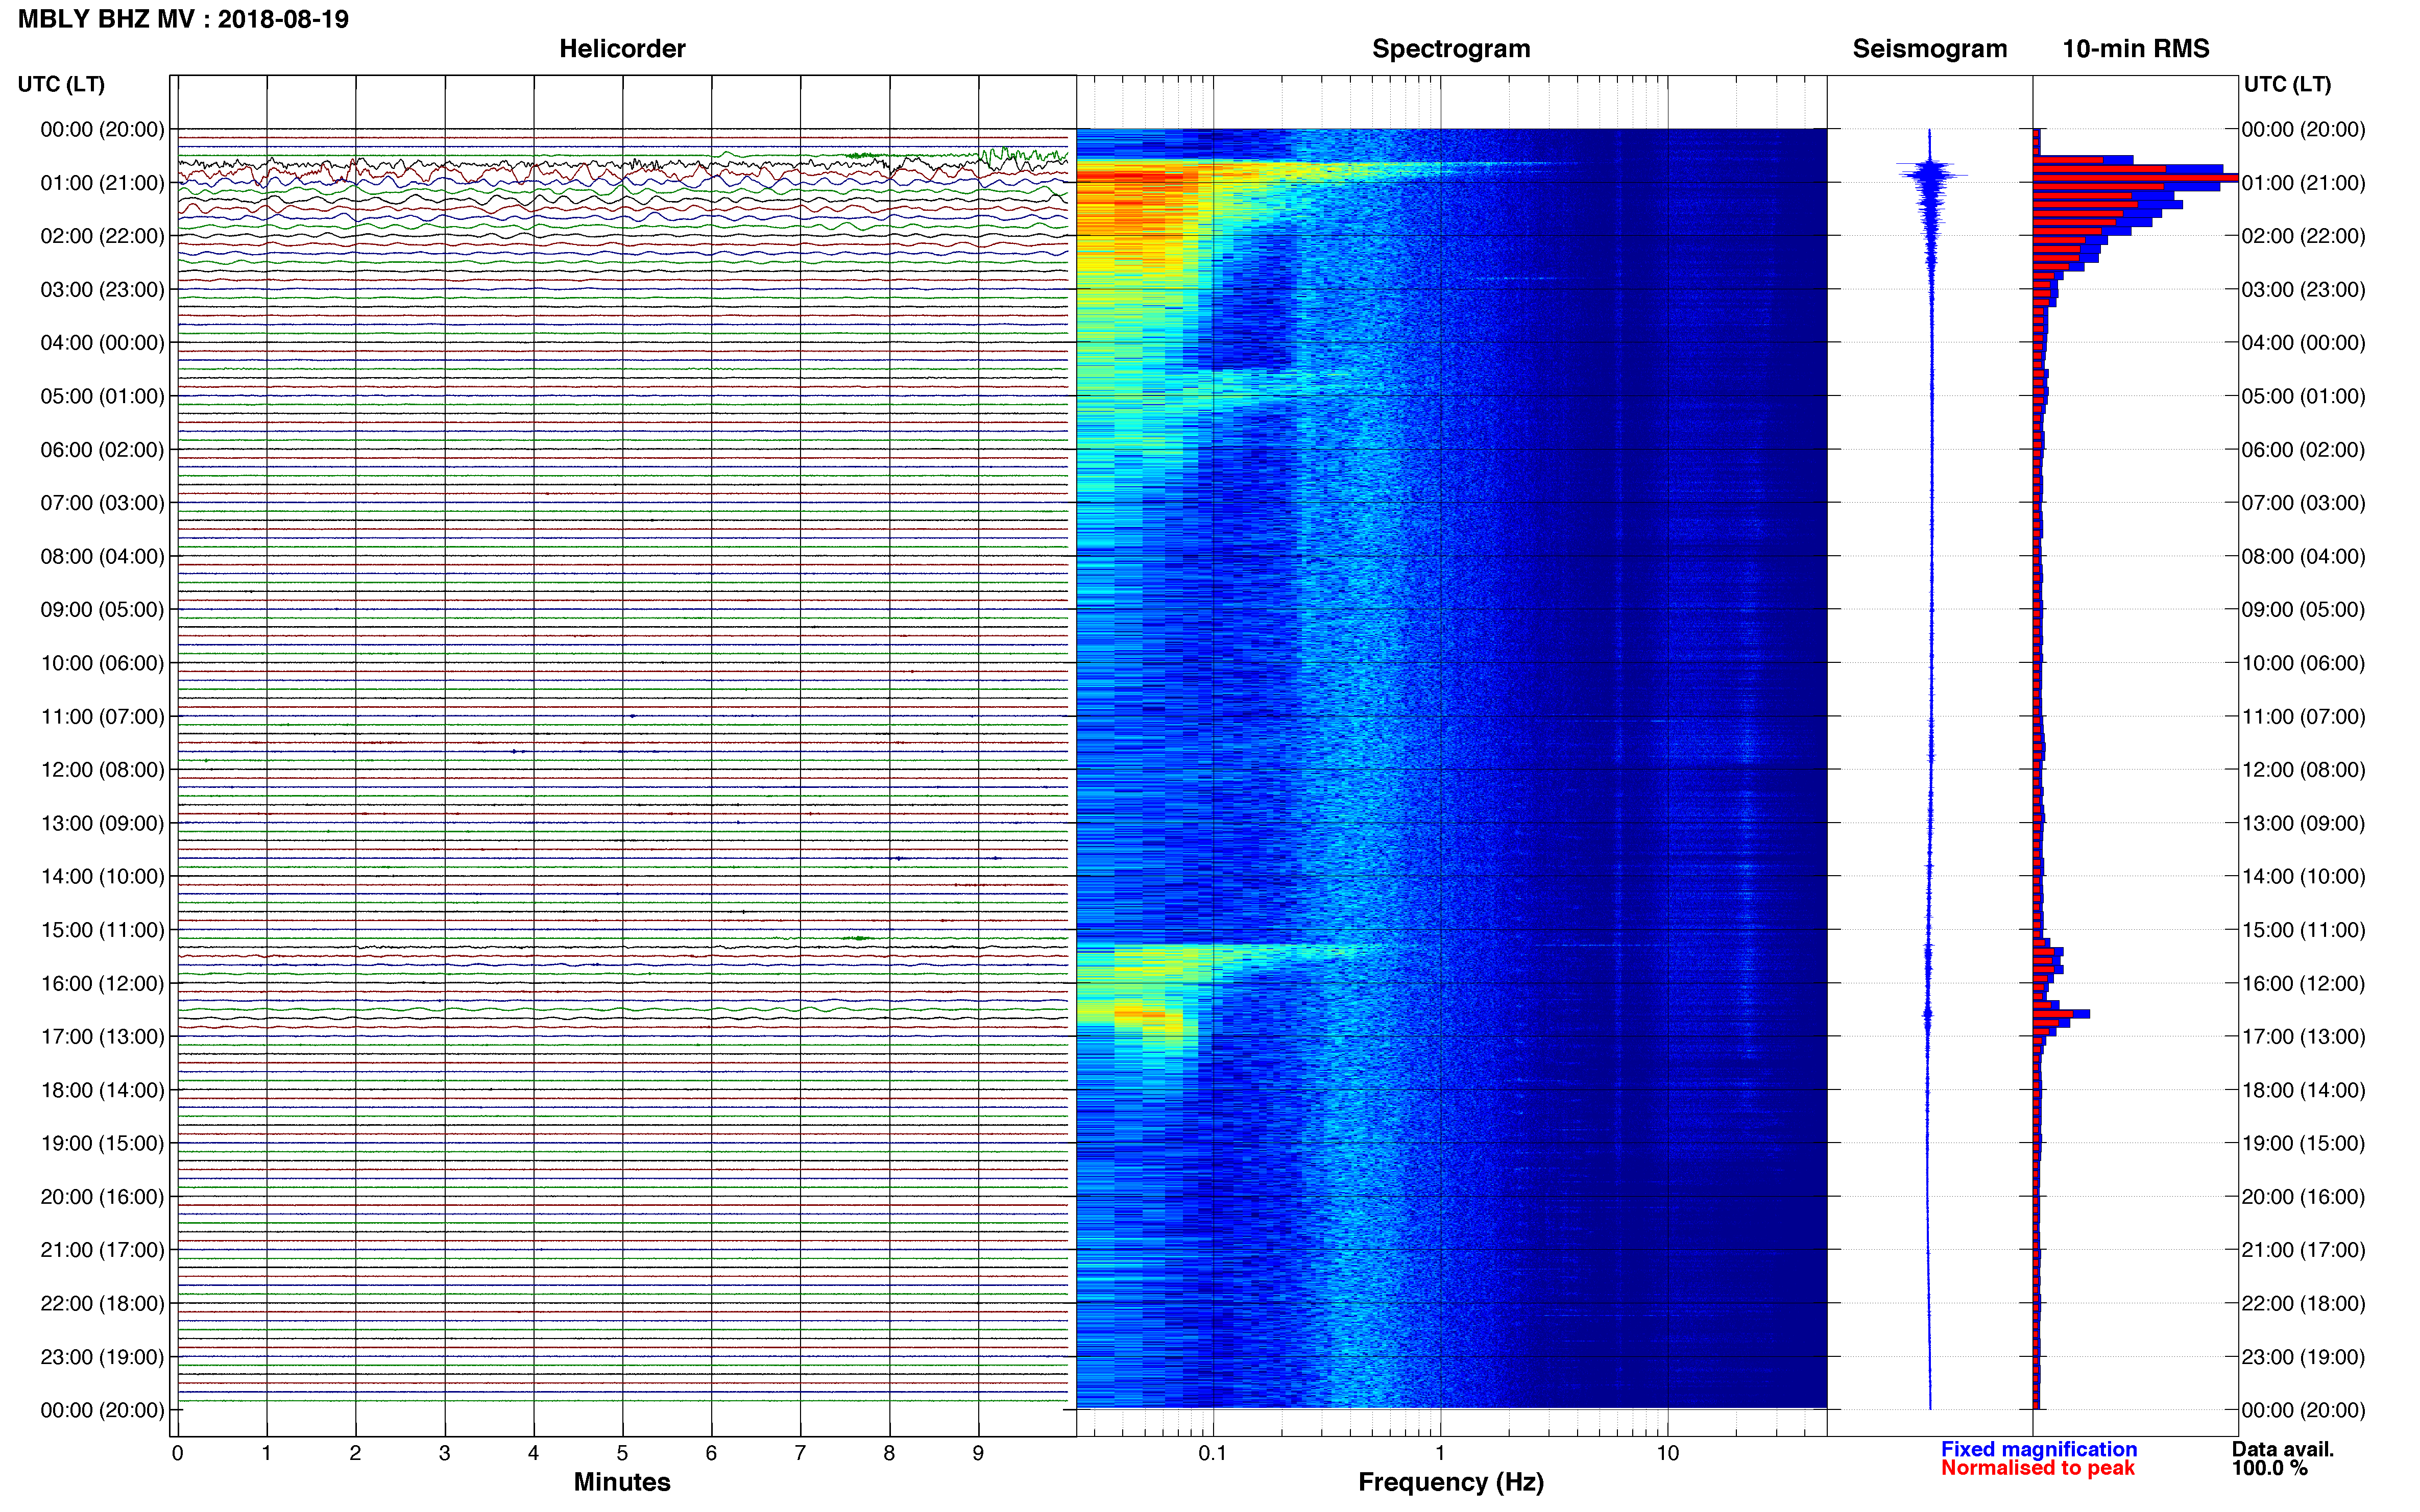Click left time label 11:00 (07:00)
The image size is (2420, 1512).
tap(102, 716)
